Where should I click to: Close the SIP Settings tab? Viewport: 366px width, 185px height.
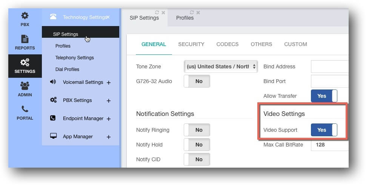163,12
